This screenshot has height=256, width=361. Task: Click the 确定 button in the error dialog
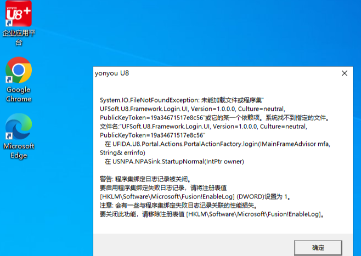318,248
